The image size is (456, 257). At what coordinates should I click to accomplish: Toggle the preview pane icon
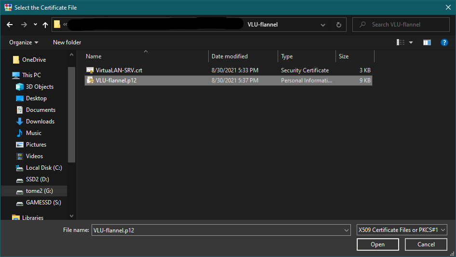(x=427, y=42)
